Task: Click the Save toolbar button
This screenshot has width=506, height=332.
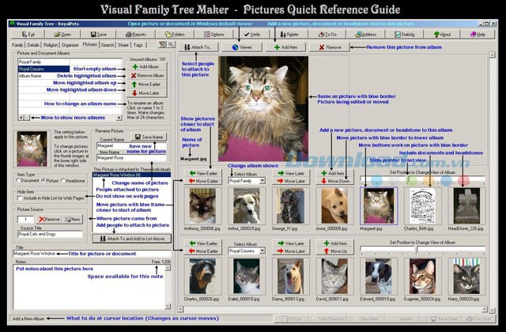Action: [98, 34]
